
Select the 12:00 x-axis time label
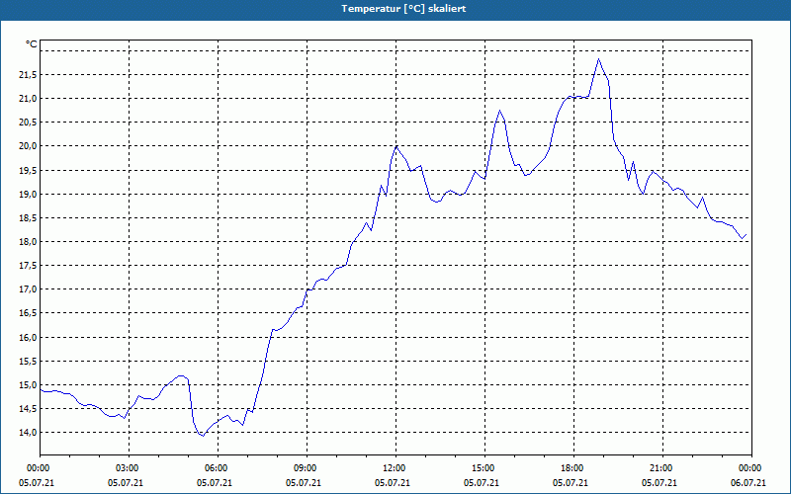393,468
